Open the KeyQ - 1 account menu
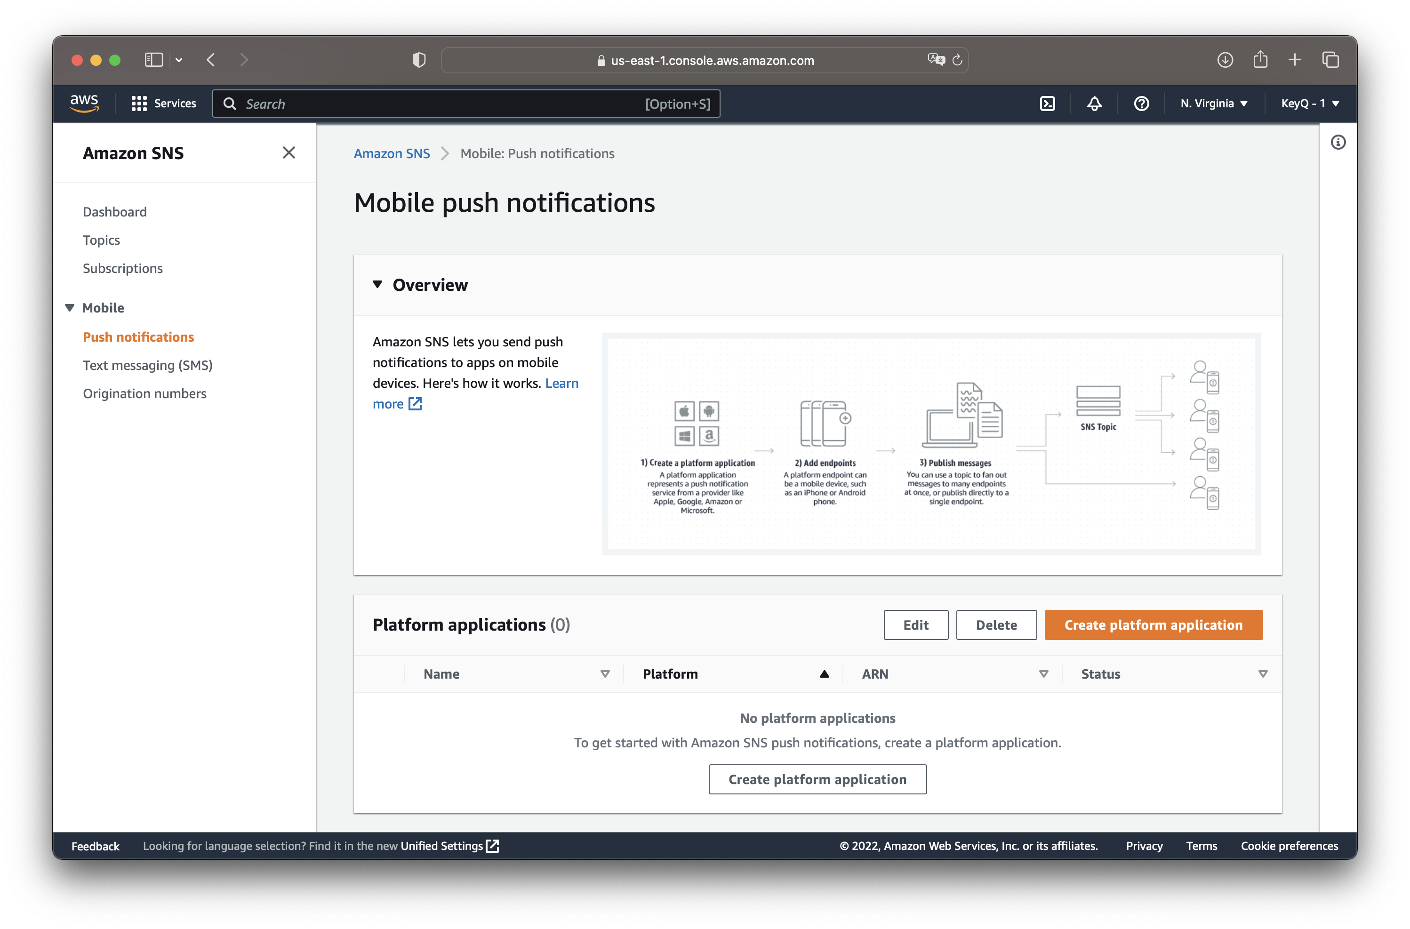 [x=1309, y=103]
